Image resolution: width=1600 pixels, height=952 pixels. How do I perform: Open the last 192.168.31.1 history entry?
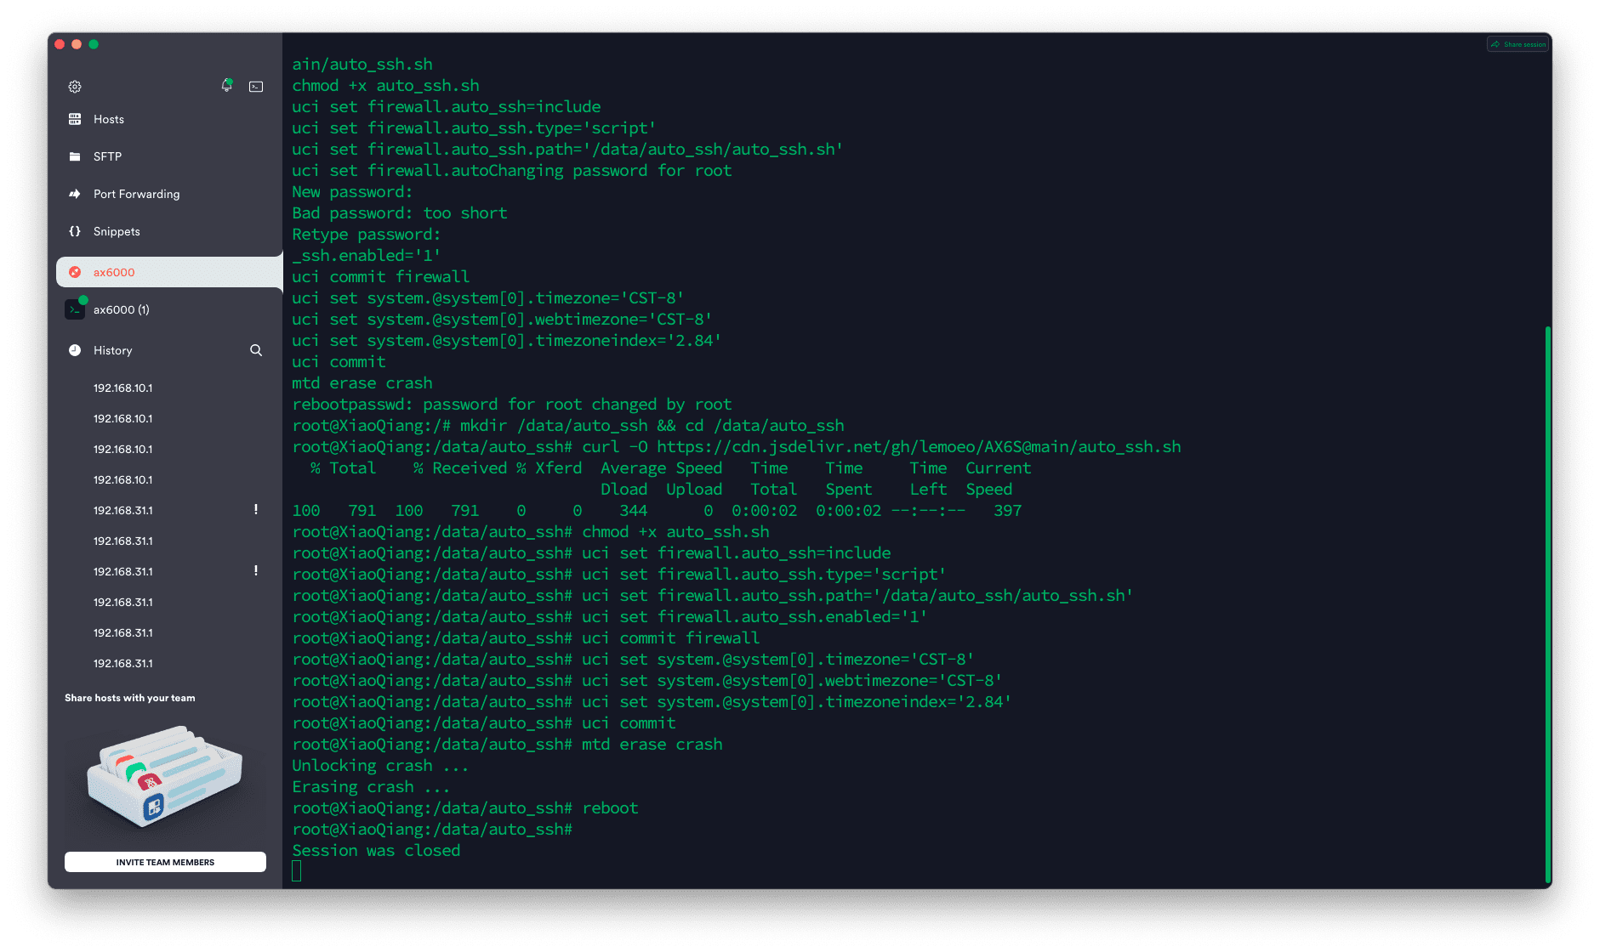123,663
